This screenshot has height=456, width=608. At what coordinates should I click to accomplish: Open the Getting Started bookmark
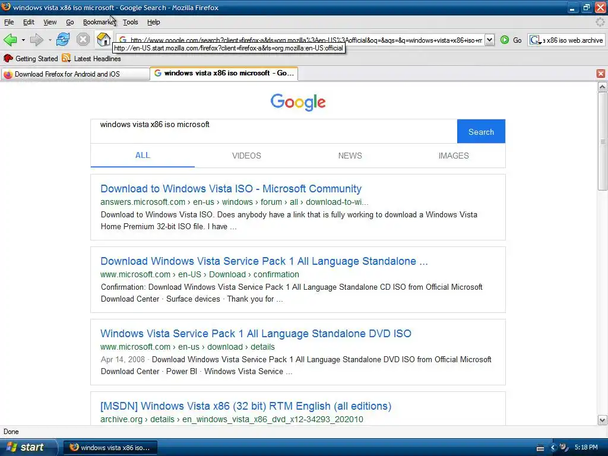pos(31,59)
